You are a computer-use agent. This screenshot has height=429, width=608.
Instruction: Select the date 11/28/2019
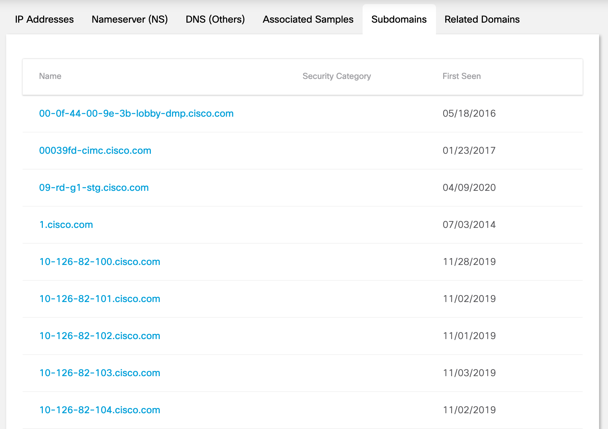coord(469,262)
